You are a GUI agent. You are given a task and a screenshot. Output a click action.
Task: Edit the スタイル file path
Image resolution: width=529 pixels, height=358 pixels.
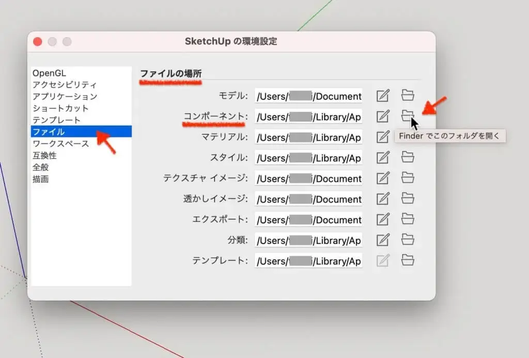[x=383, y=158]
